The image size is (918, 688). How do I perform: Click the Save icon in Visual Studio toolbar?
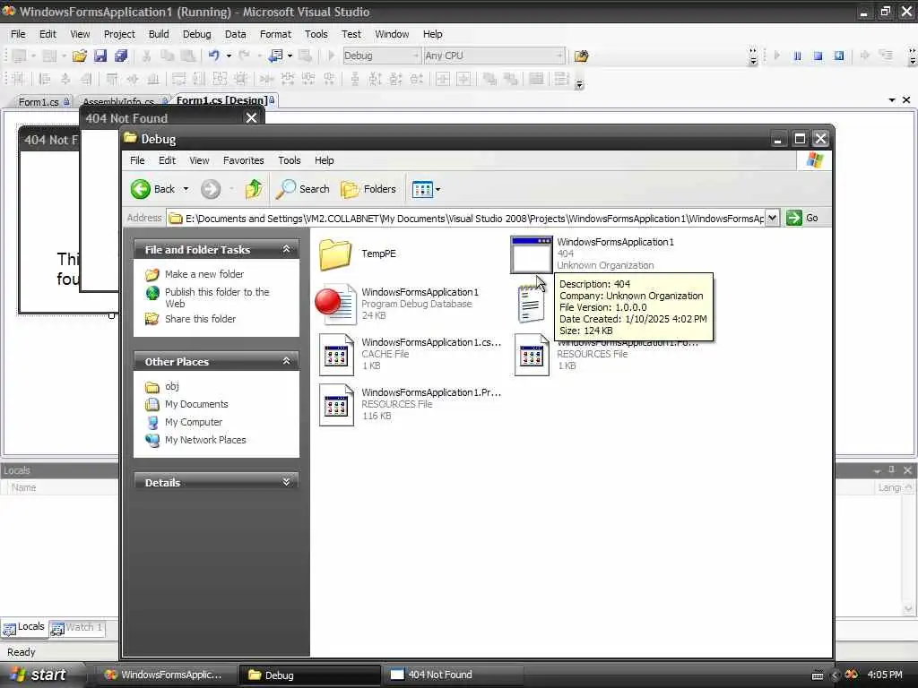pos(100,56)
